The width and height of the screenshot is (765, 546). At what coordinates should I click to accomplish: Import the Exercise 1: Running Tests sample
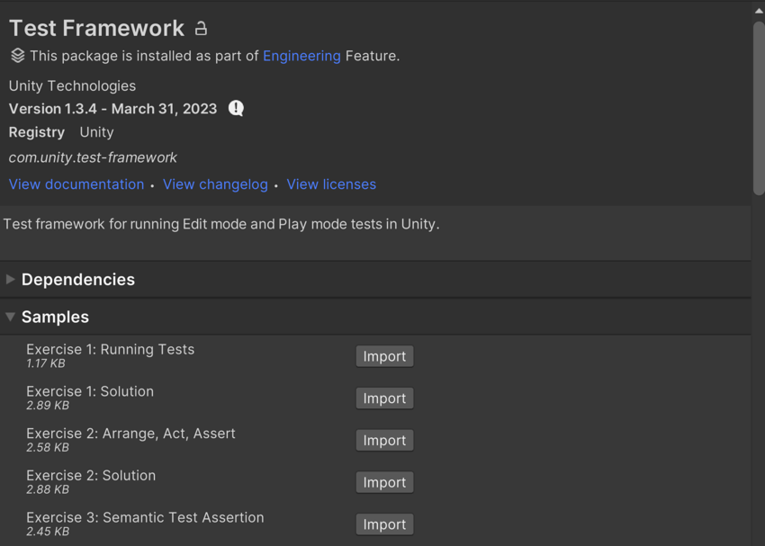384,356
